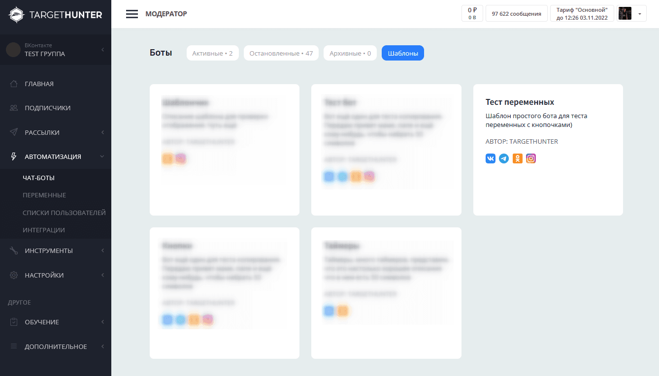This screenshot has height=376, width=659.
Task: Click the hamburger menu icon
Action: [x=132, y=14]
